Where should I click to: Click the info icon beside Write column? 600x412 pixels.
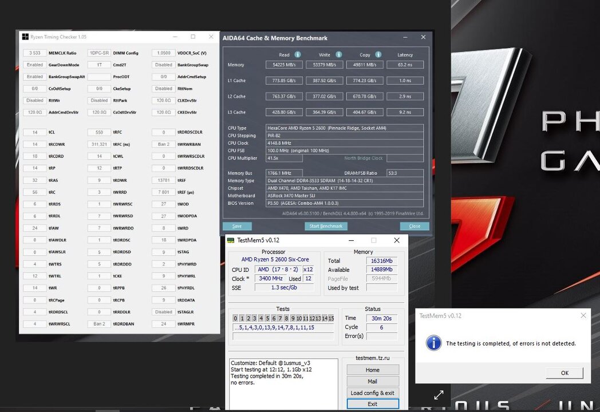pyautogui.click(x=338, y=55)
